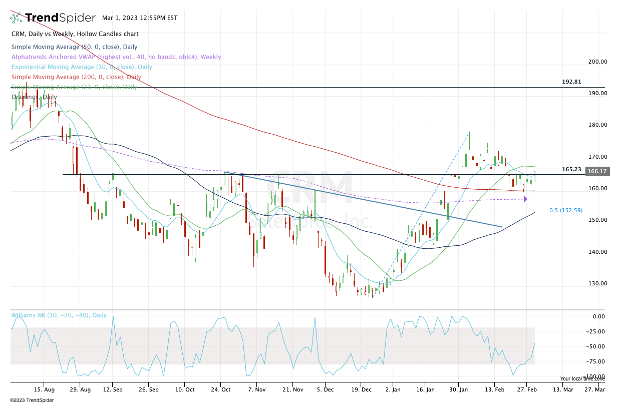This screenshot has width=620, height=405.
Task: Select the Alphatrends Anchored VWAP legend entry
Action: click(116, 57)
